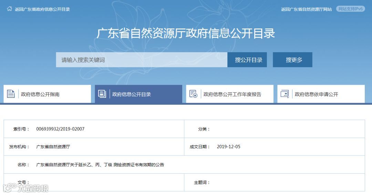Click the 主题词 label

click(201, 183)
